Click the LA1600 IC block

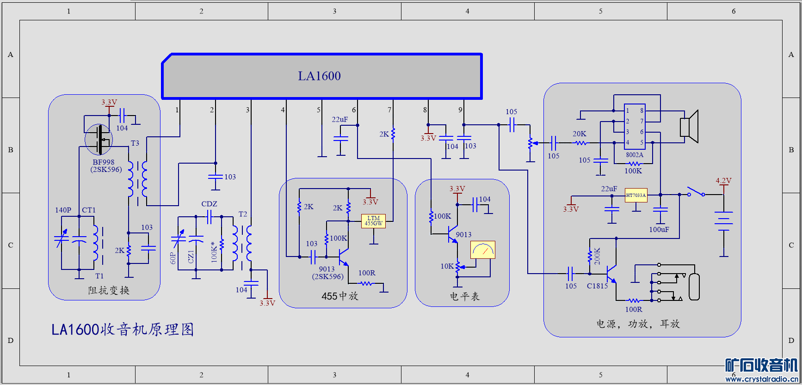(x=322, y=76)
